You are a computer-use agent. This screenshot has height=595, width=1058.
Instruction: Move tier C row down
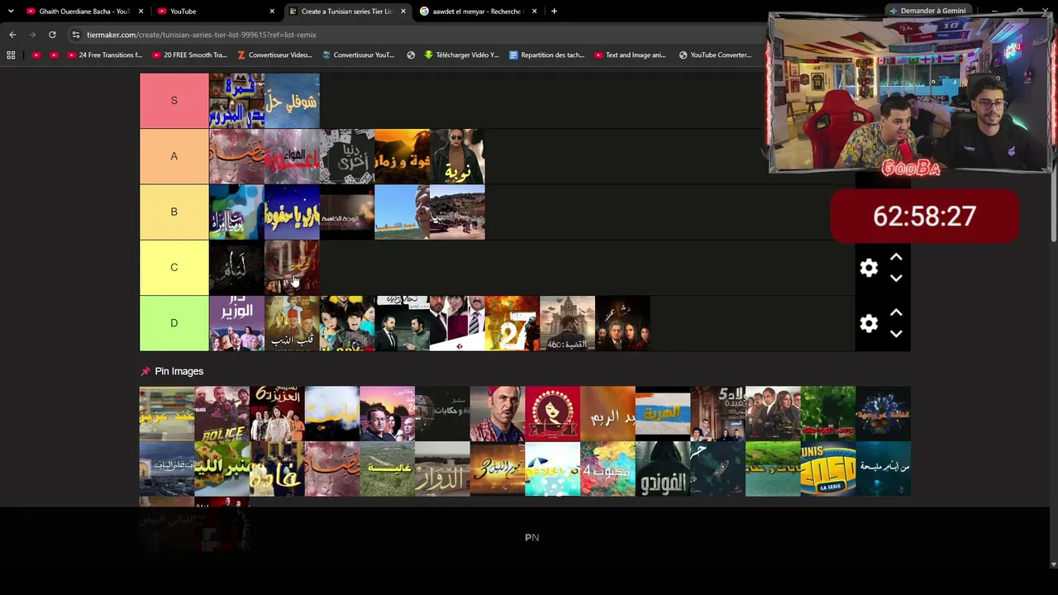point(896,278)
